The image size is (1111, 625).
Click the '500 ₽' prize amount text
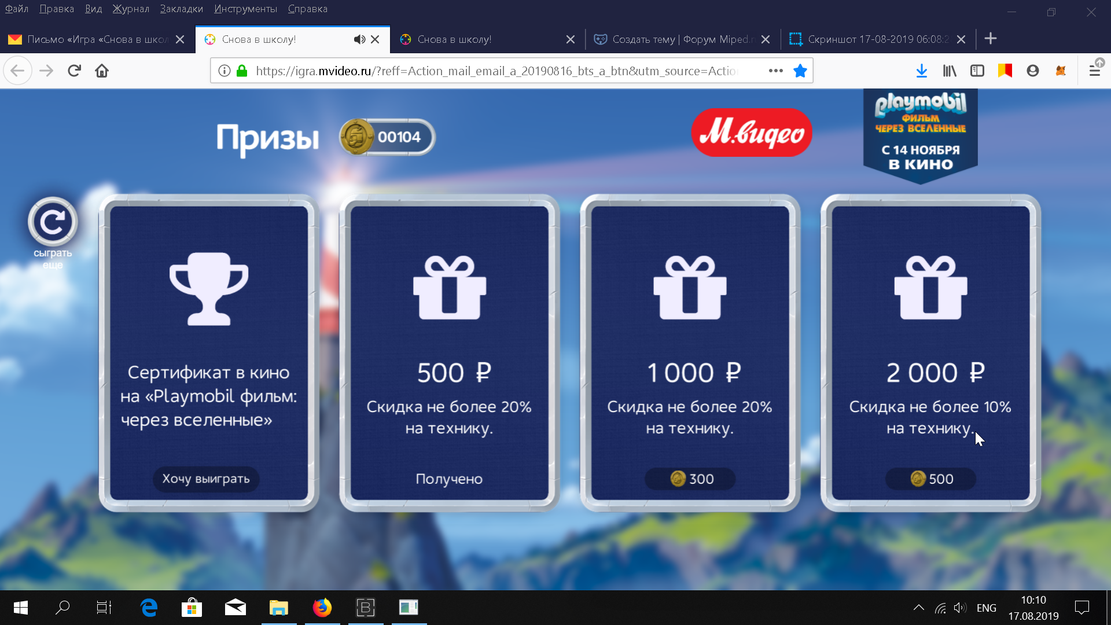click(x=454, y=373)
